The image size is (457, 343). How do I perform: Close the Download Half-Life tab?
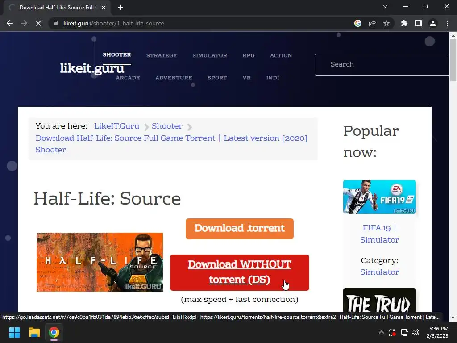click(104, 8)
